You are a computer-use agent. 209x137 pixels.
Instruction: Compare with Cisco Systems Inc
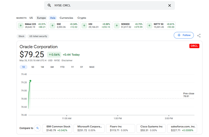[x=151, y=129]
